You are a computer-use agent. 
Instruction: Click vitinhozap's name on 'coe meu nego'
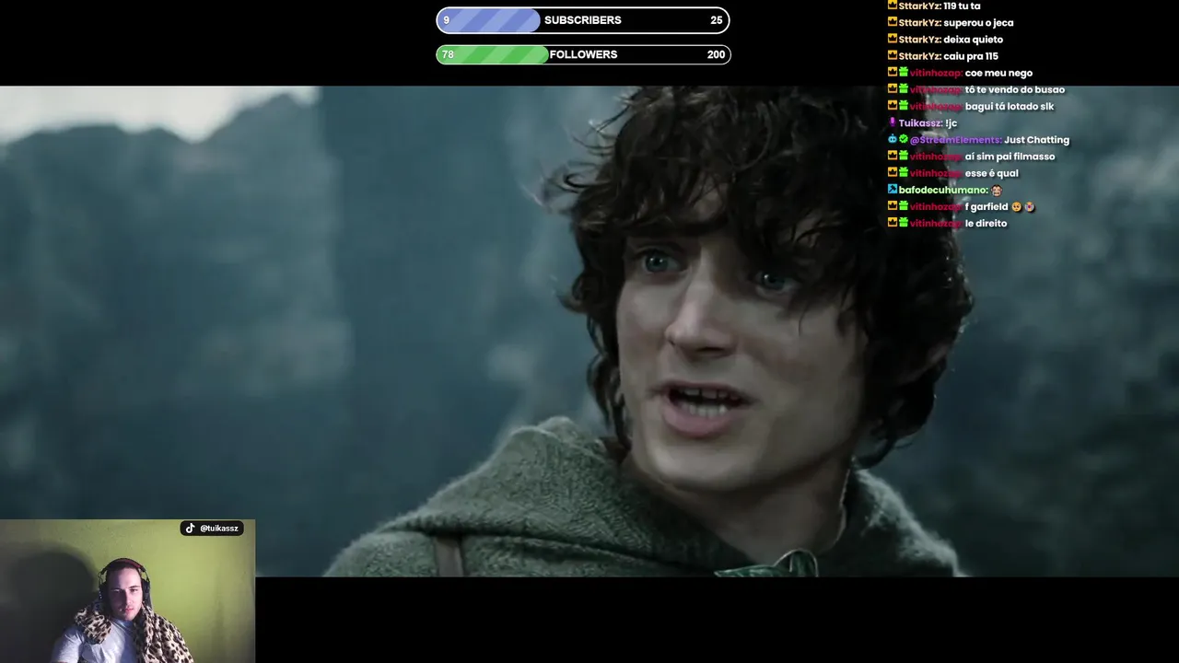pos(937,73)
